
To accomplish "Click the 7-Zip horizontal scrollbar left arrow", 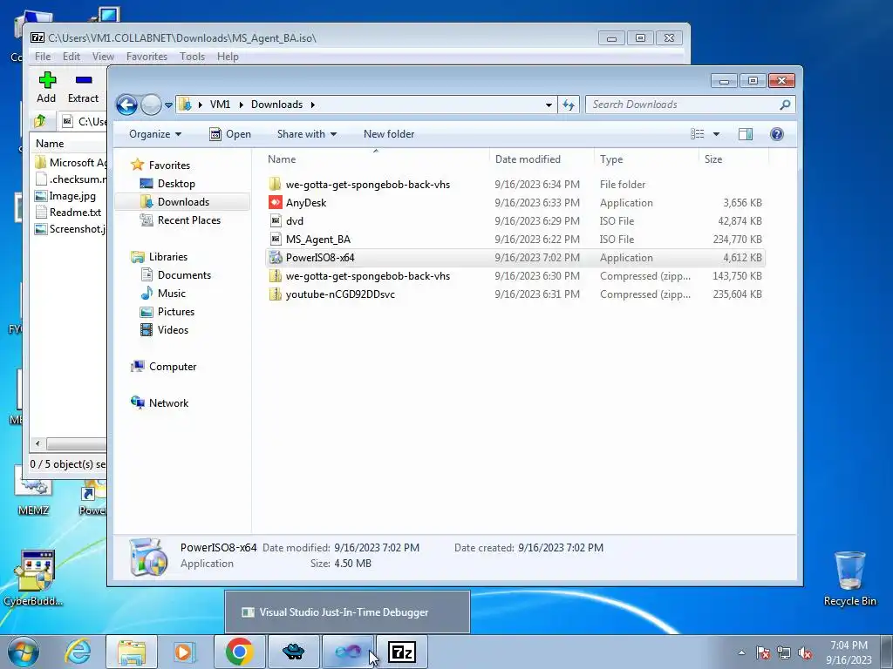I will pos(37,443).
